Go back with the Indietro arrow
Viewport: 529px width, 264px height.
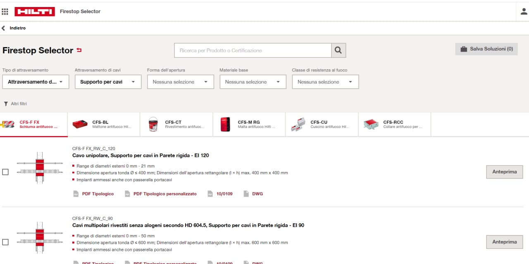4,28
